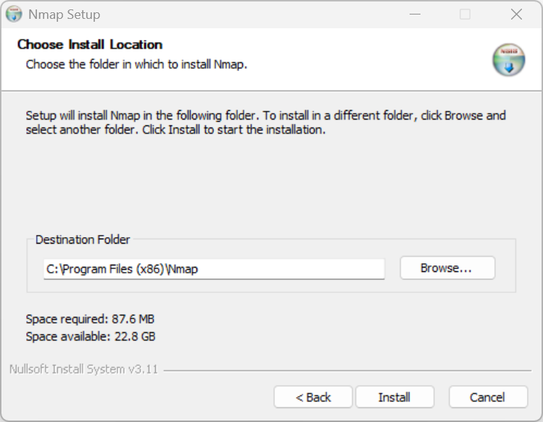Click the Nmap installer logo in the header

(x=508, y=59)
